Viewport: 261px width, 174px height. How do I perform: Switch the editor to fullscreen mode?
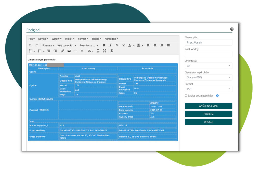[105, 51]
